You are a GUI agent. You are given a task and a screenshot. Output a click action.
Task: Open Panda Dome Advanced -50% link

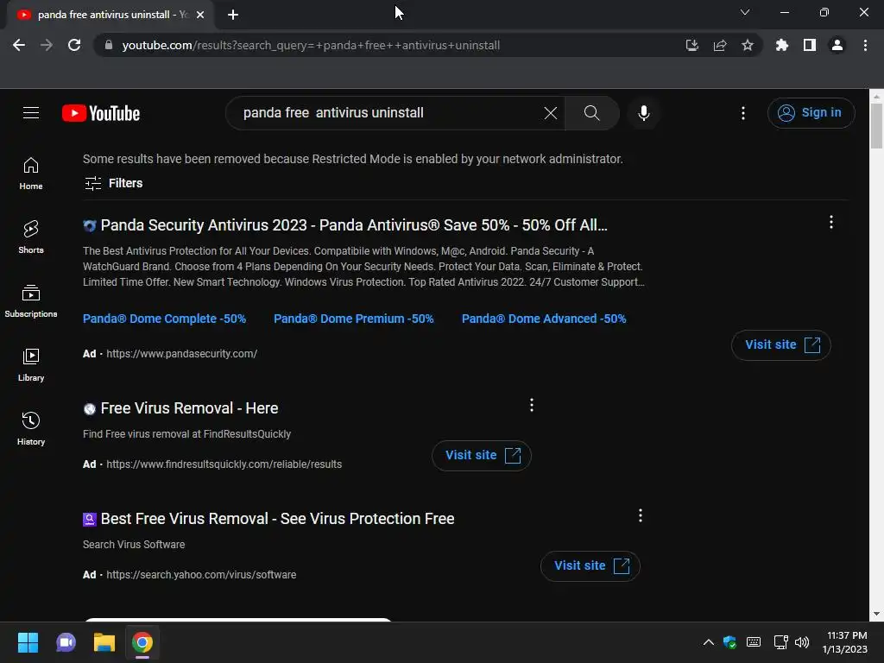point(544,319)
